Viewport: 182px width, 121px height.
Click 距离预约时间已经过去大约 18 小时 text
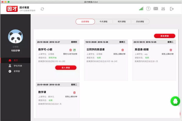coord(102,61)
